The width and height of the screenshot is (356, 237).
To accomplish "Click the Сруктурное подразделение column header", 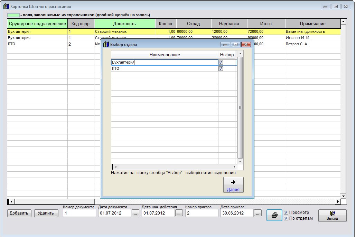I will tap(37, 23).
